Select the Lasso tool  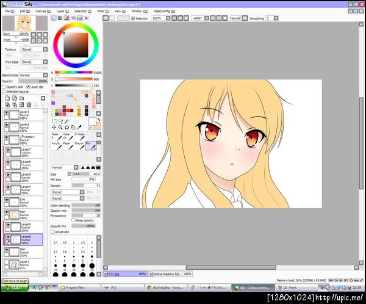pyautogui.click(x=60, y=121)
